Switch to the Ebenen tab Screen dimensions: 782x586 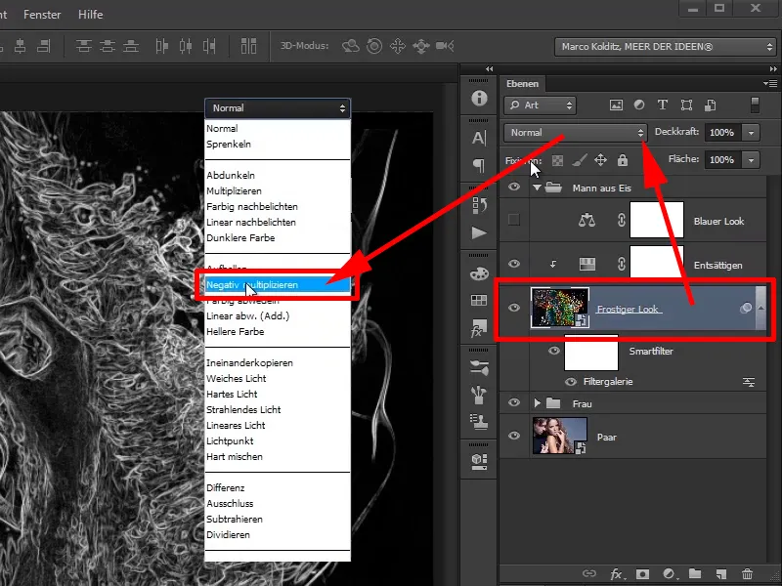[x=522, y=84]
